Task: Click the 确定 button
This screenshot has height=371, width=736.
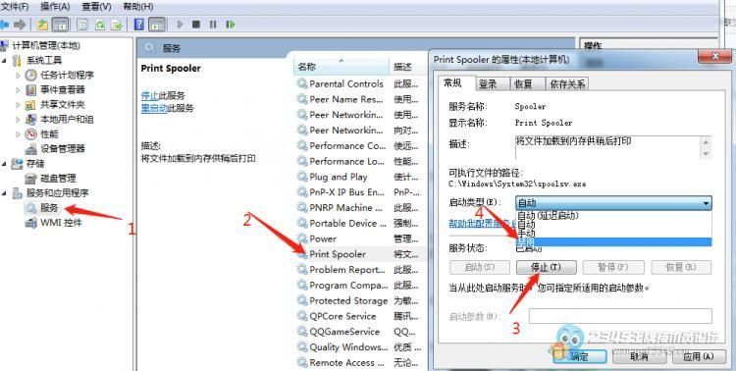Action: pyautogui.click(x=580, y=356)
